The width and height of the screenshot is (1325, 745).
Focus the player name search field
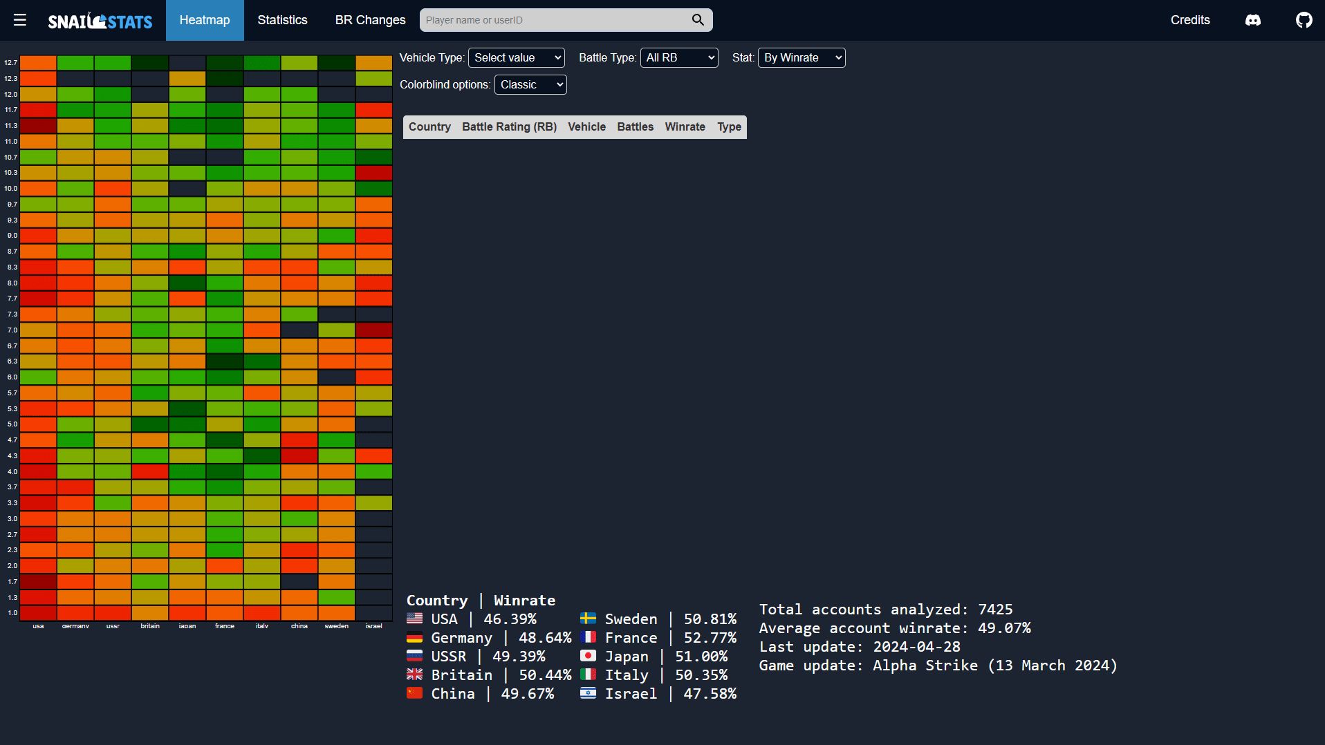(x=553, y=20)
